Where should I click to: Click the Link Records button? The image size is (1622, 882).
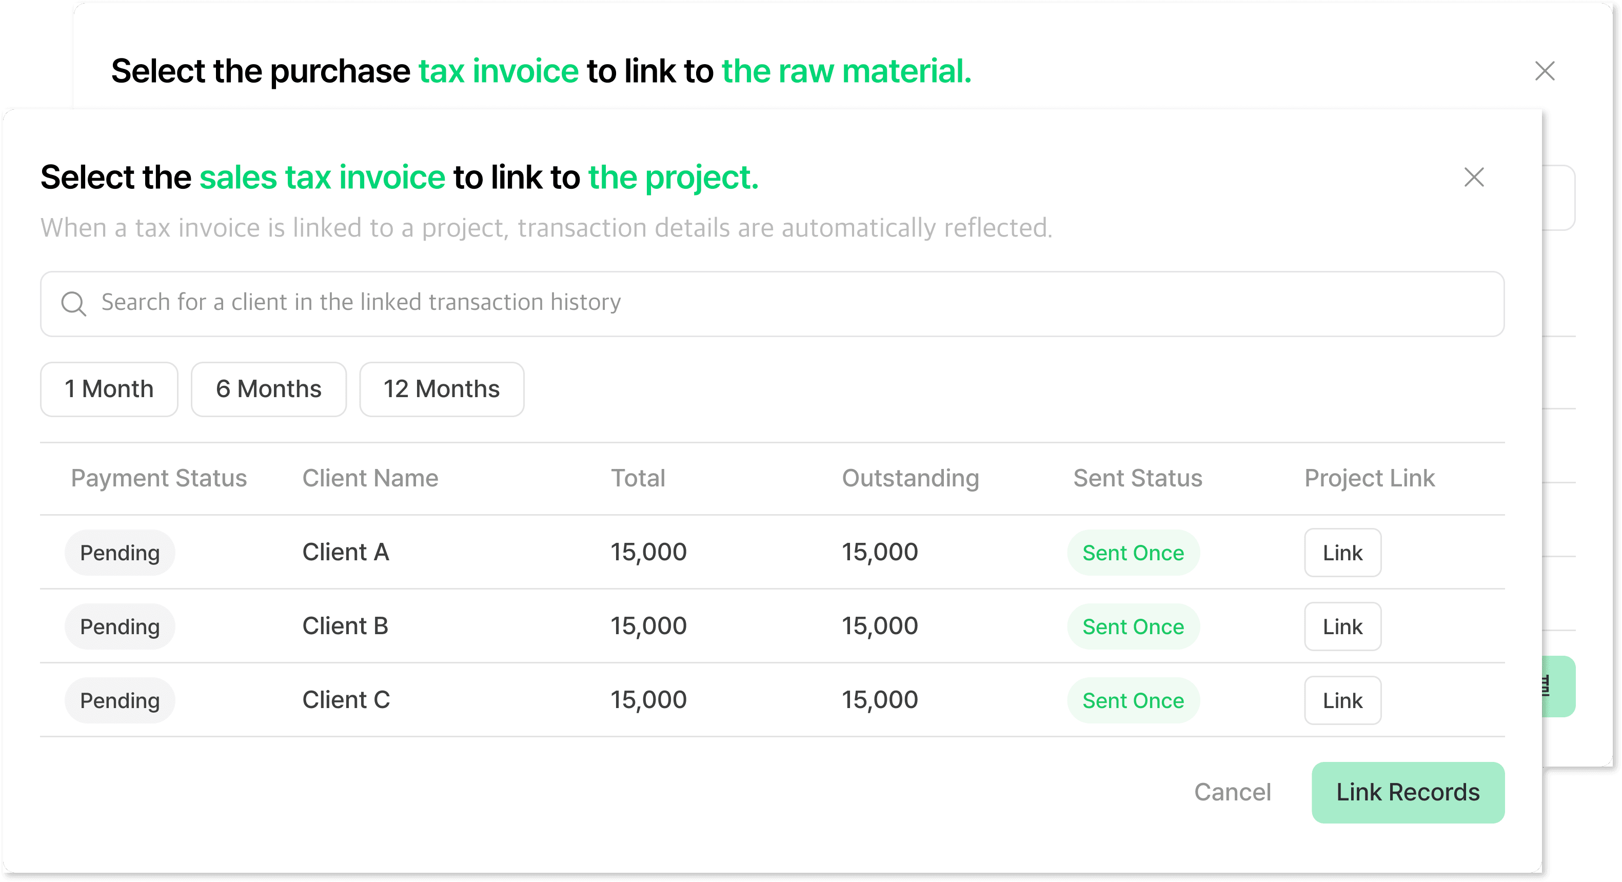pyautogui.click(x=1408, y=792)
